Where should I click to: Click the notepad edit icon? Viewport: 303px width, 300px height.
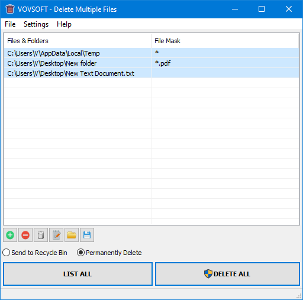56,235
